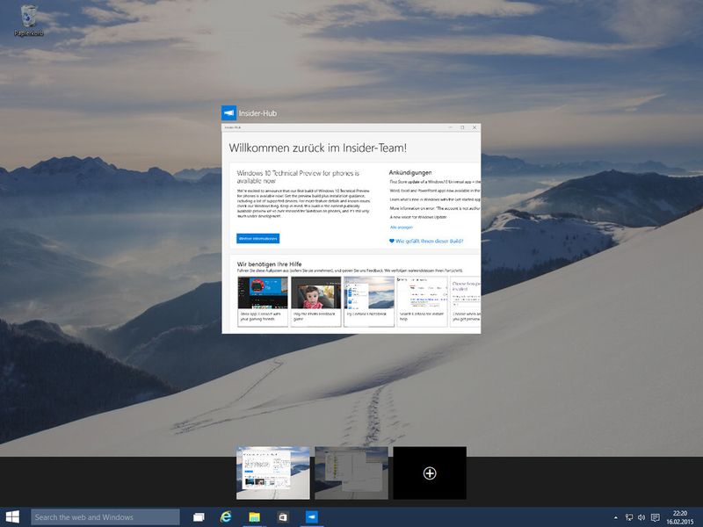
Task: Launch Internet Explorer from the taskbar
Action: (227, 517)
